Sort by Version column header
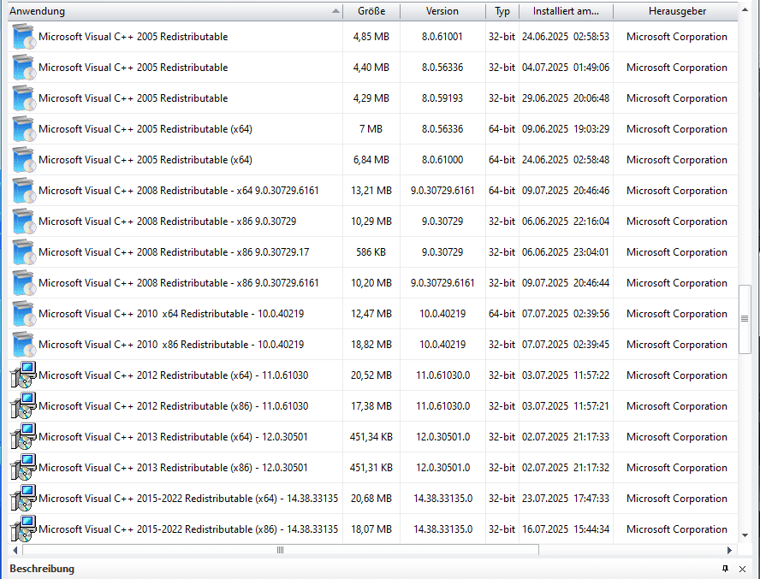The width and height of the screenshot is (760, 579). (x=442, y=11)
